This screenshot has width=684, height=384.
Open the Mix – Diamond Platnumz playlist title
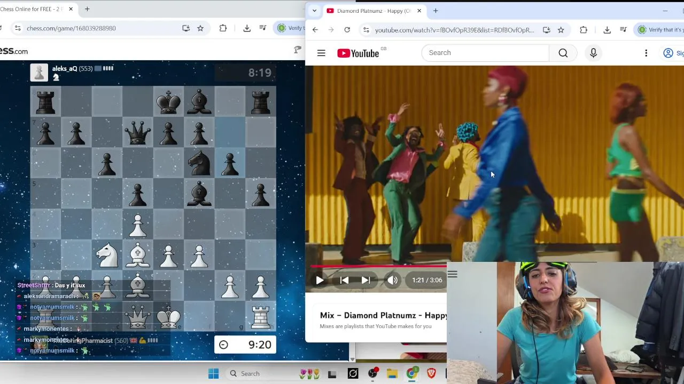tap(383, 315)
